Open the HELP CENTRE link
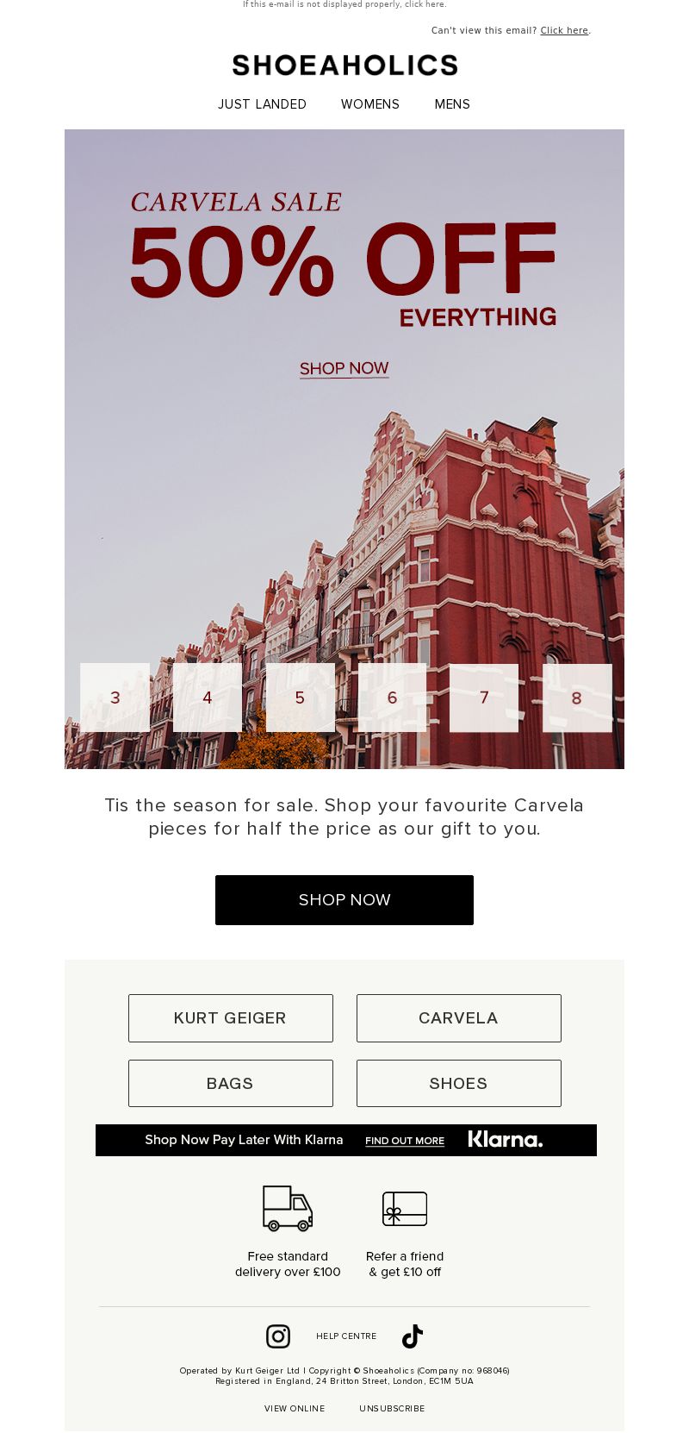This screenshot has width=689, height=1433. tap(346, 1336)
